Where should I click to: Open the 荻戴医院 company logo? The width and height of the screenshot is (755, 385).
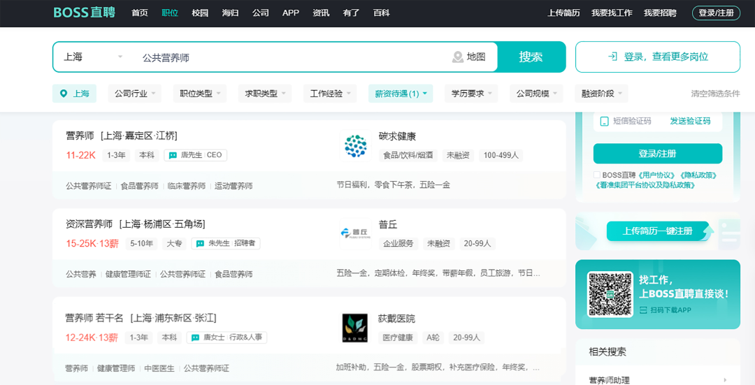[355, 328]
